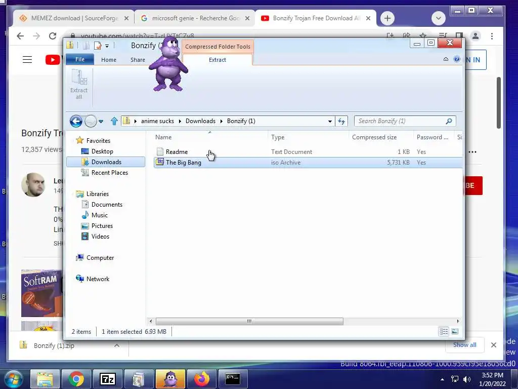Click the horizontal scrollbar thumb in file list
518x389 pixels.
point(249,321)
